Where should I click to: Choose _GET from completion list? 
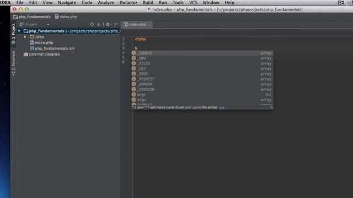click(x=202, y=69)
